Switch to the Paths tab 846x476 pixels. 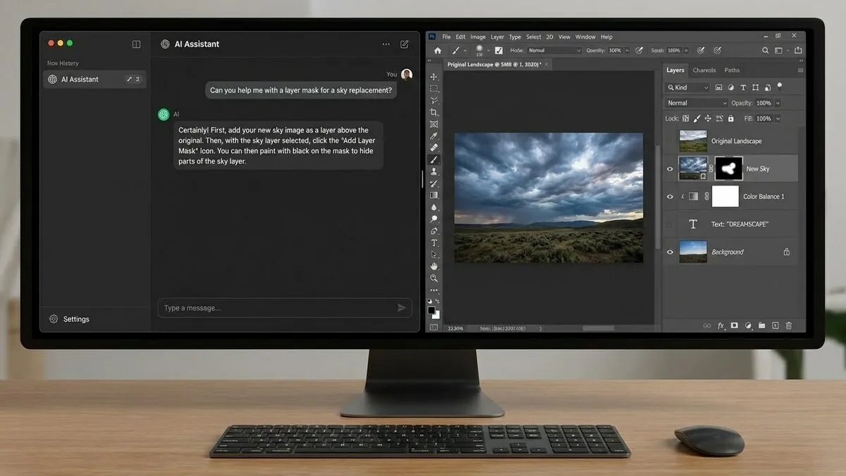[x=732, y=70]
